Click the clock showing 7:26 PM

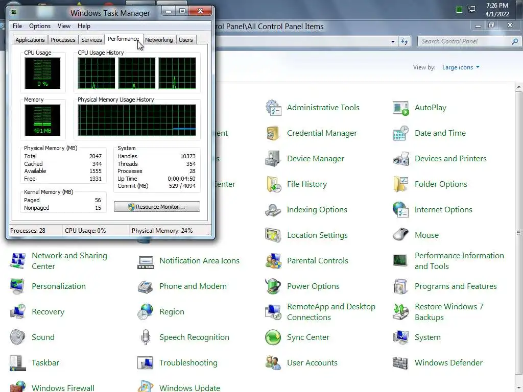click(x=497, y=5)
